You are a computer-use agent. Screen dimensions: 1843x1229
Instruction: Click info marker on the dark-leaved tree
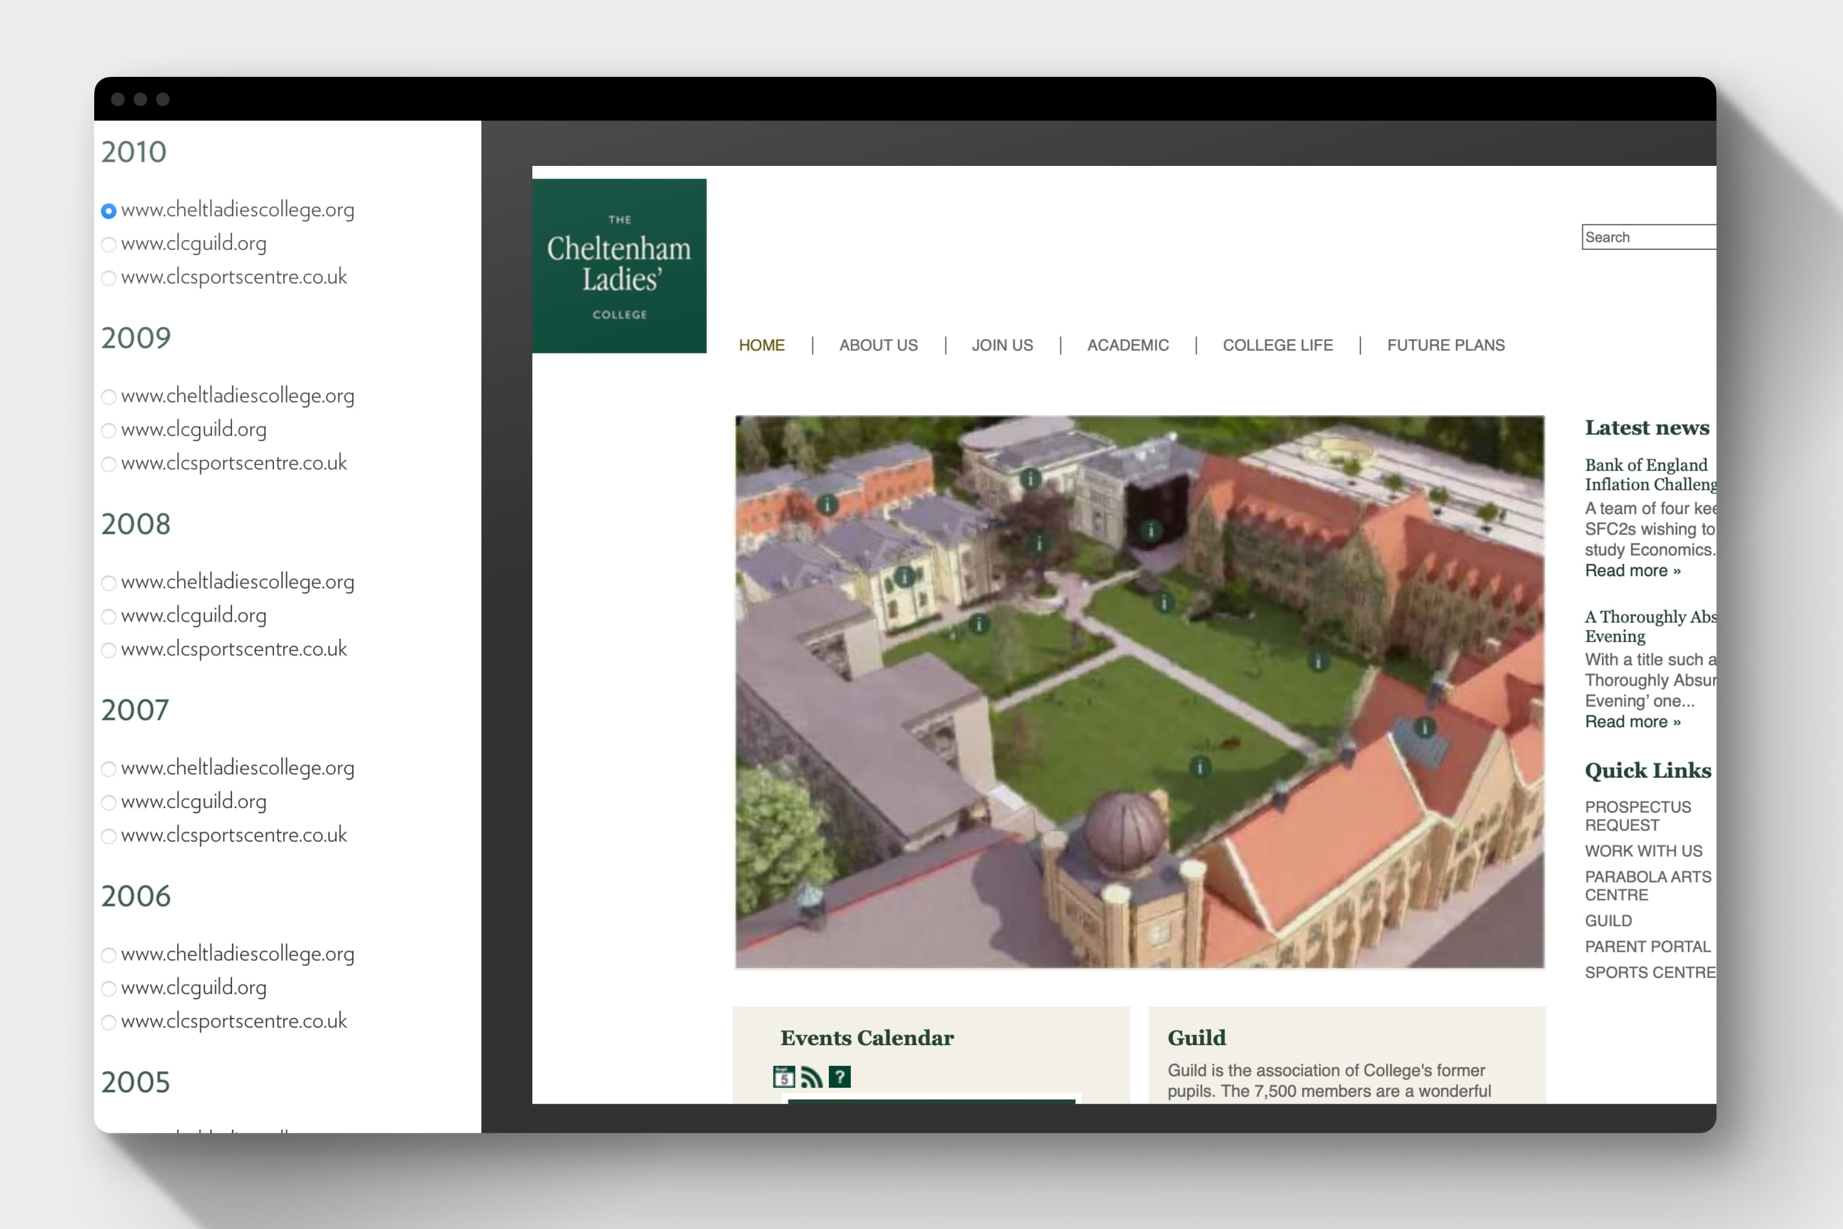click(1039, 543)
